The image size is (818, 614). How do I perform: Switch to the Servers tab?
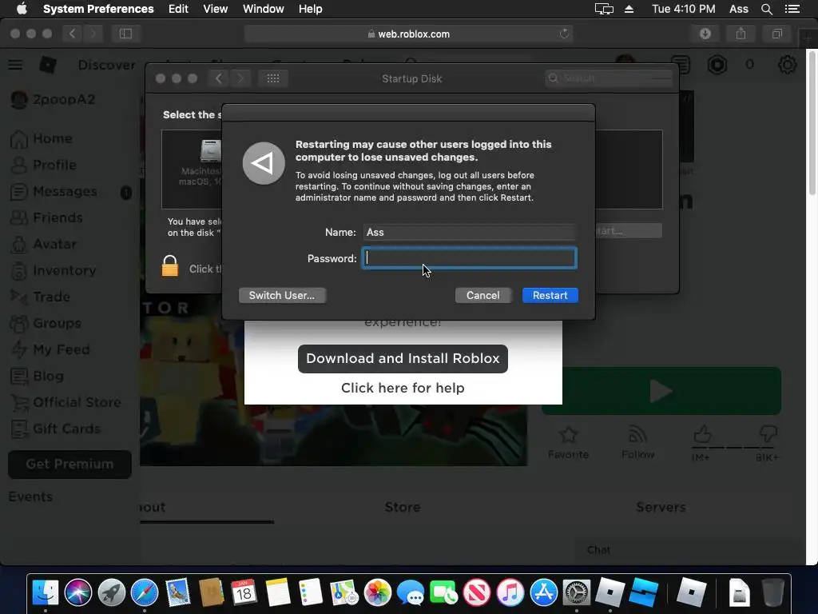[x=661, y=507]
